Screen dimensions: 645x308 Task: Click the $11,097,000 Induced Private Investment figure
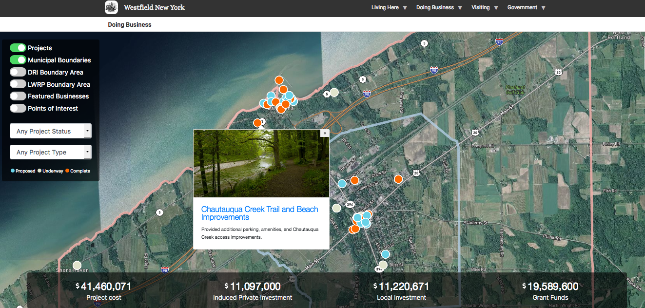(253, 286)
